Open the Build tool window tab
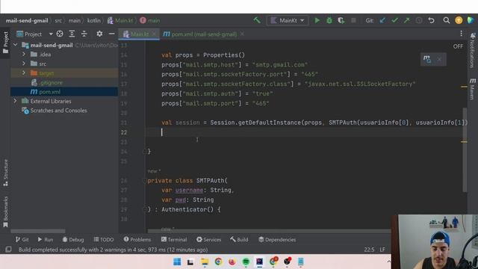The height and width of the screenshot is (269, 478). 239,240
